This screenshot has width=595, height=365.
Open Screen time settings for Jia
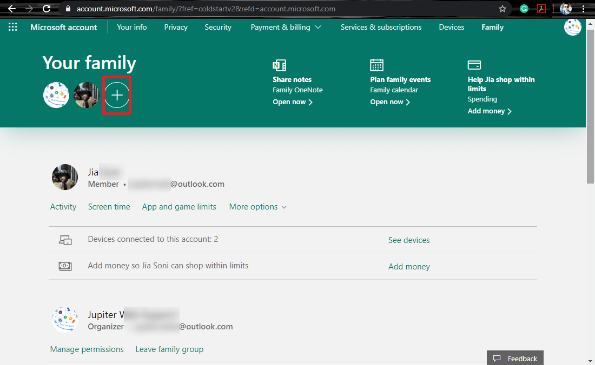109,207
